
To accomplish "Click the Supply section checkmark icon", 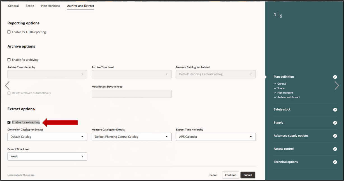I will (x=335, y=123).
